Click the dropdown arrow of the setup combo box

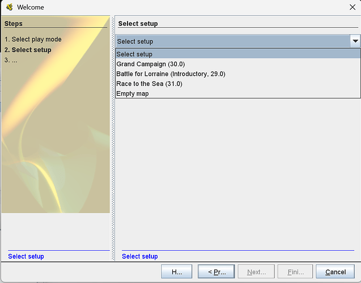click(x=355, y=41)
